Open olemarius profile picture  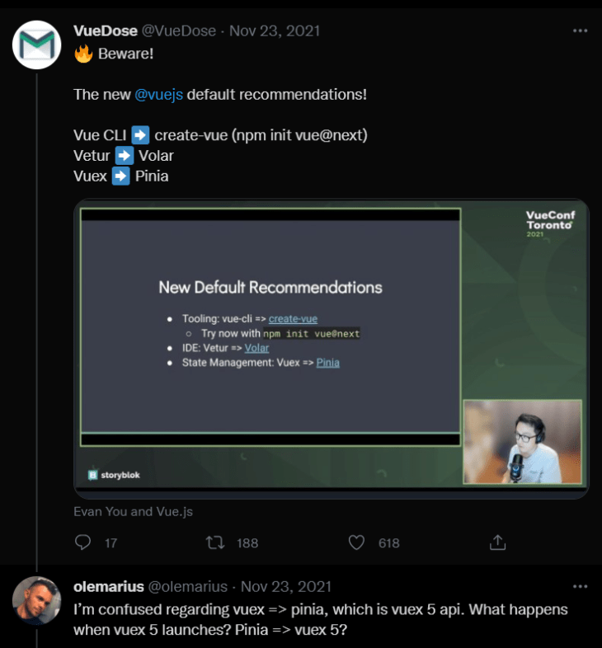tap(37, 600)
